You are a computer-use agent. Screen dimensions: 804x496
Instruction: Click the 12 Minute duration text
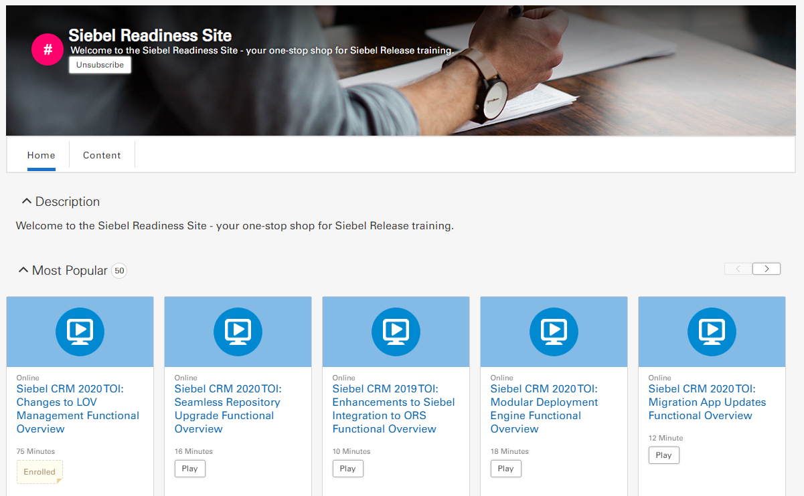click(666, 438)
